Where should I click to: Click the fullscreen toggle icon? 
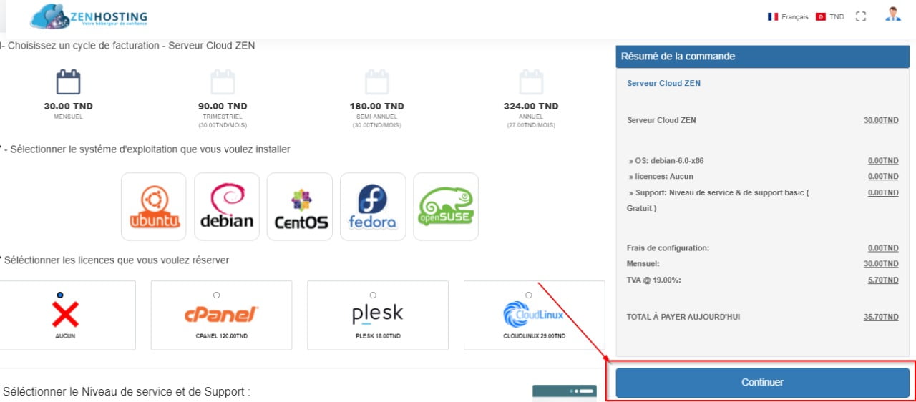(x=861, y=16)
